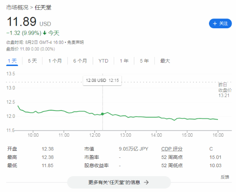This screenshot has width=236, height=192.
Task: Click the 12:00 time axis label
Action: [95, 135]
